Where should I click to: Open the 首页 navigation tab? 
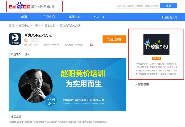24,17
